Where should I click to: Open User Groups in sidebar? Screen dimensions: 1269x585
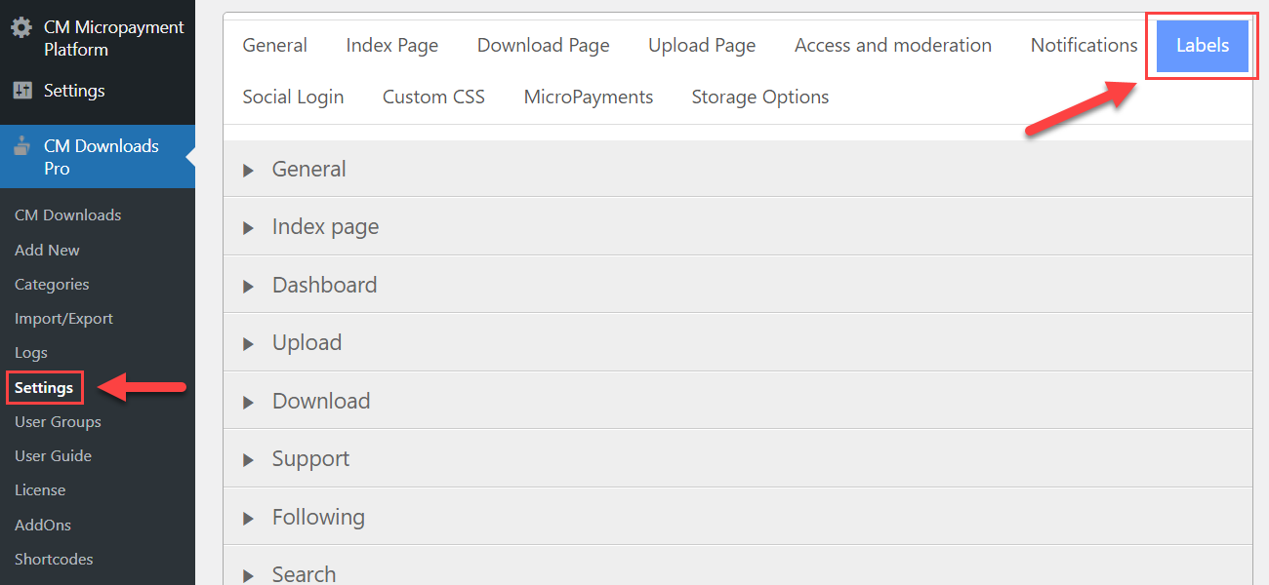[58, 422]
